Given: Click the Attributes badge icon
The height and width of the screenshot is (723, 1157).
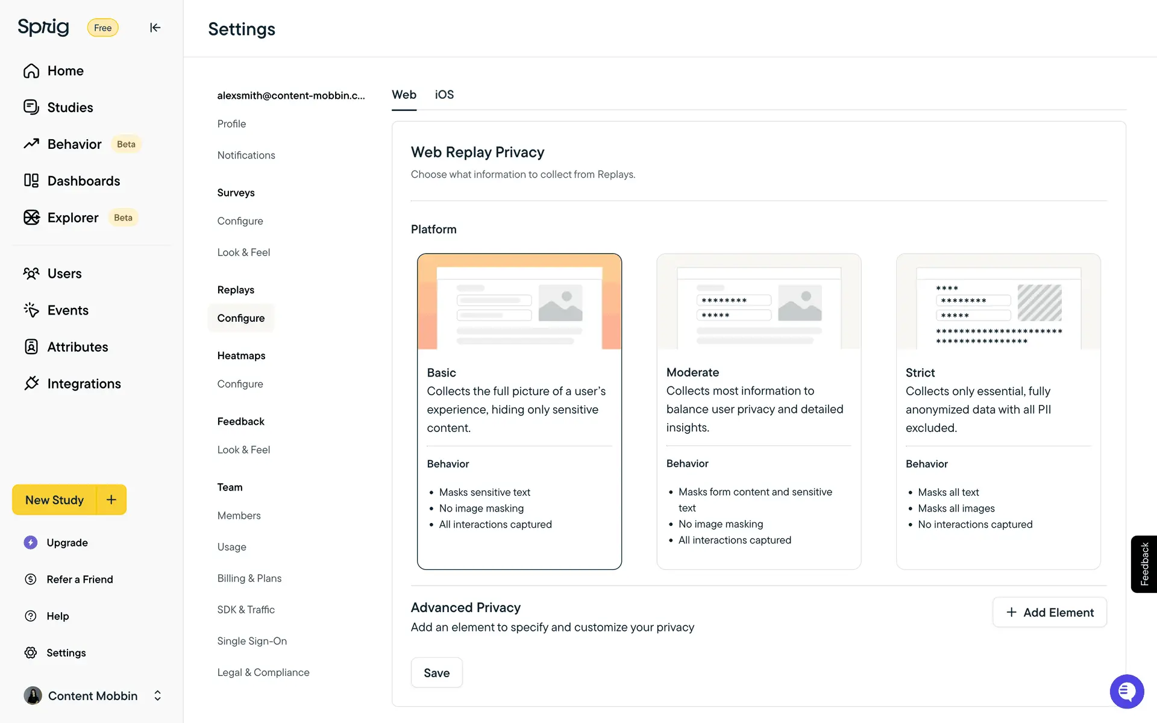Looking at the screenshot, I should coord(31,346).
